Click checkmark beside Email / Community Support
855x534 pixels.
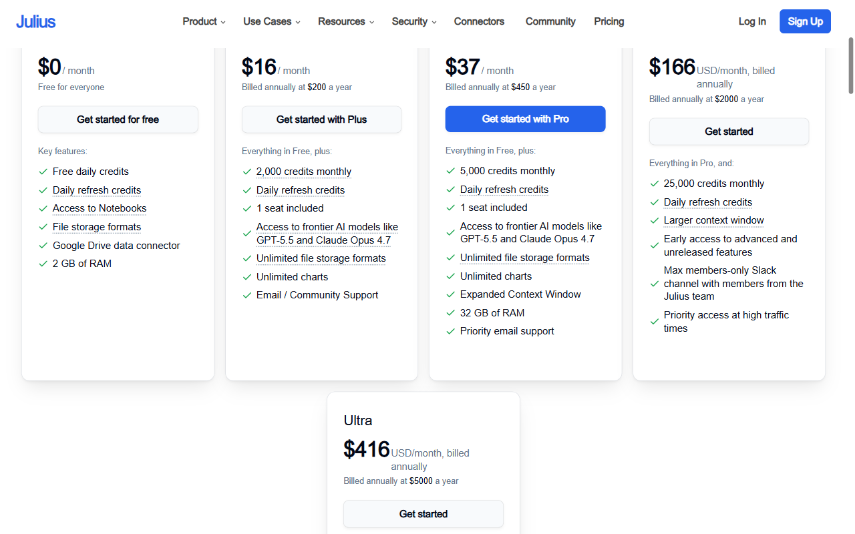(x=247, y=295)
